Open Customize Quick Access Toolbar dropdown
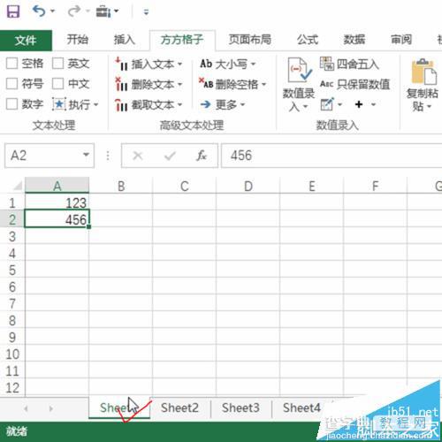 tap(146, 12)
